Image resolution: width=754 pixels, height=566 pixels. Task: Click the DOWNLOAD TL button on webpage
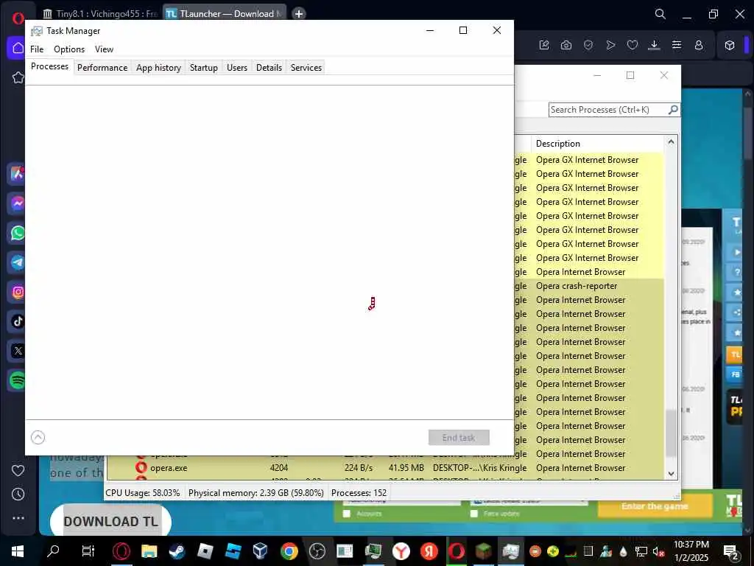coord(110,521)
